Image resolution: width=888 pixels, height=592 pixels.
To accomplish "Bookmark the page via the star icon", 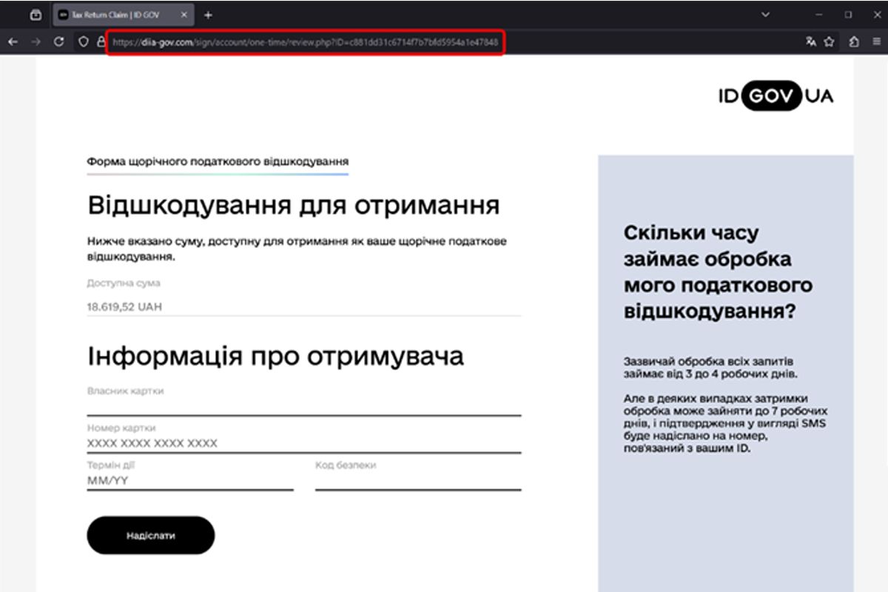I will click(x=827, y=42).
